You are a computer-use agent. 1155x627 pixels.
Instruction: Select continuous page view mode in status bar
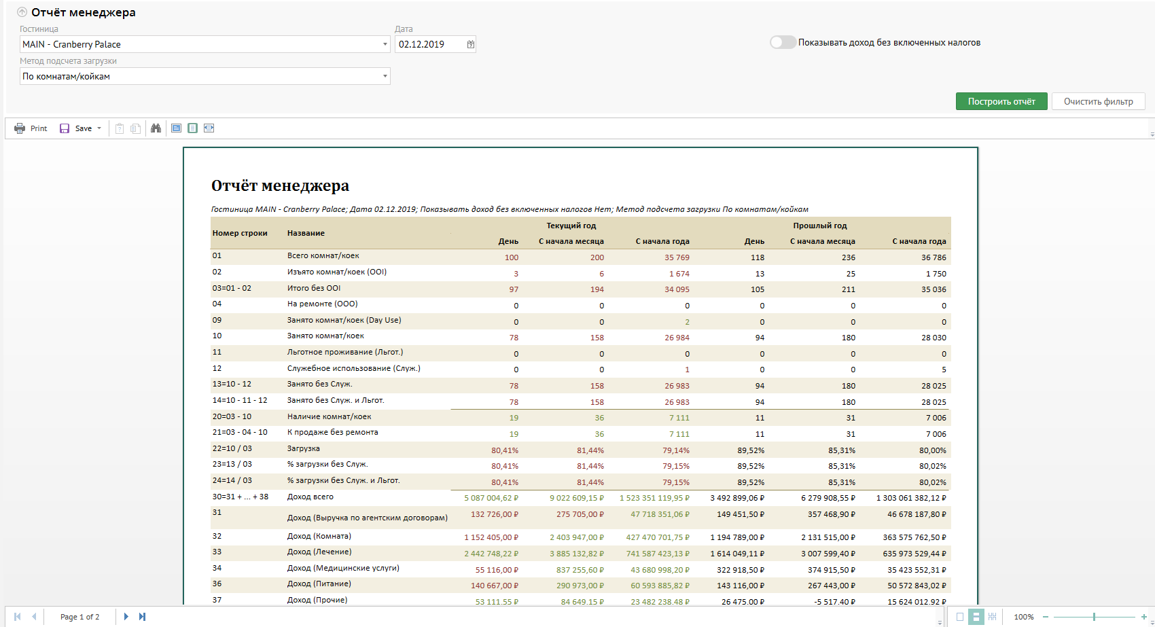976,617
